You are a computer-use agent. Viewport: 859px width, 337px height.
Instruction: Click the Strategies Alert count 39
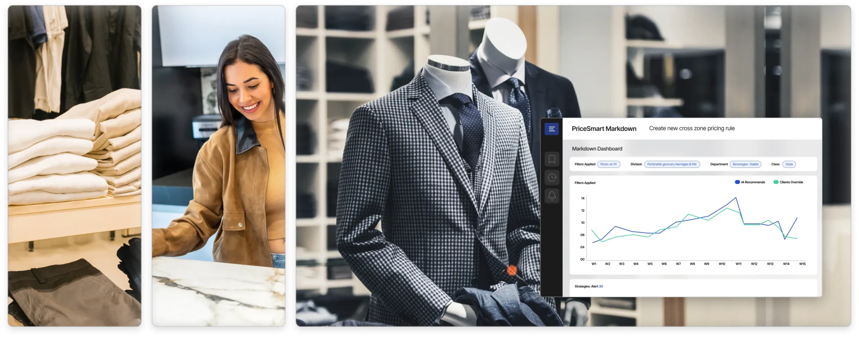pos(601,286)
